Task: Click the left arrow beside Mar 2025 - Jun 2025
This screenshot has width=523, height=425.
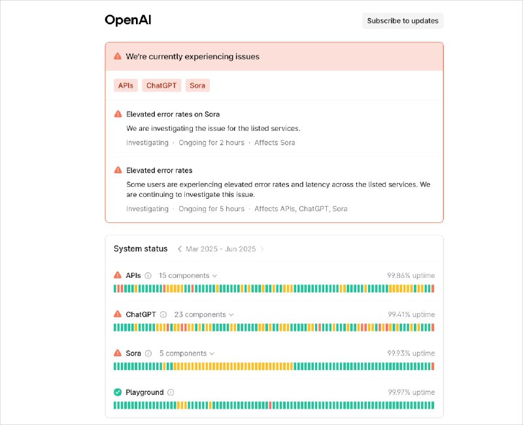Action: pos(181,249)
